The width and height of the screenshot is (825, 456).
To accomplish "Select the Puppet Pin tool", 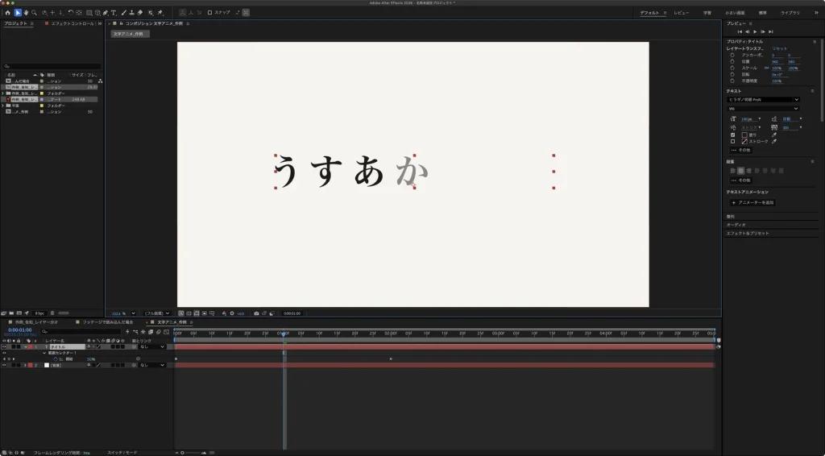I will click(160, 13).
